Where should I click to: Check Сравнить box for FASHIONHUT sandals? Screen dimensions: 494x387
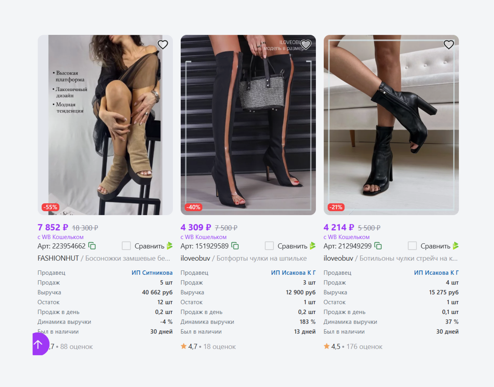click(126, 246)
